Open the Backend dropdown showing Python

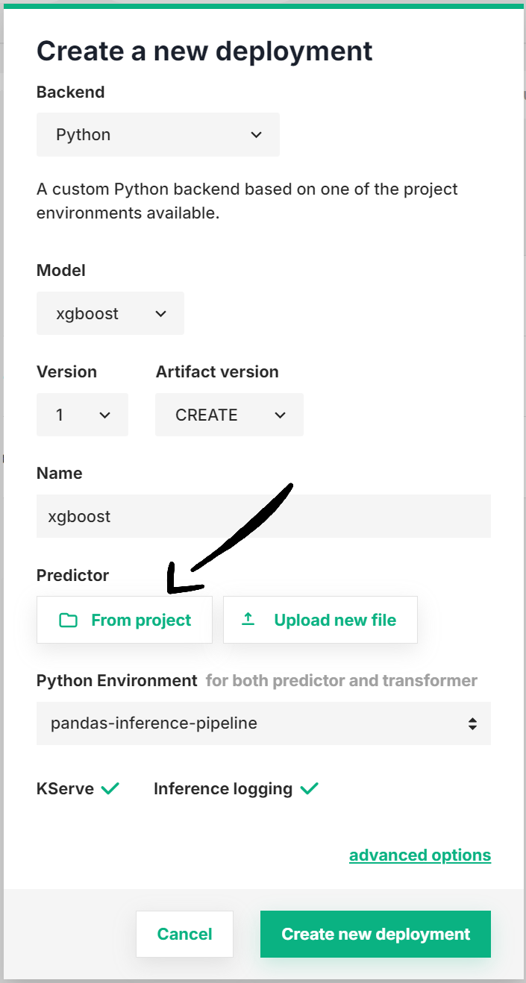pyautogui.click(x=157, y=135)
